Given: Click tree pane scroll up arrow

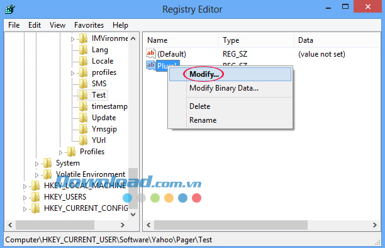Looking at the screenshot, I should (133, 38).
